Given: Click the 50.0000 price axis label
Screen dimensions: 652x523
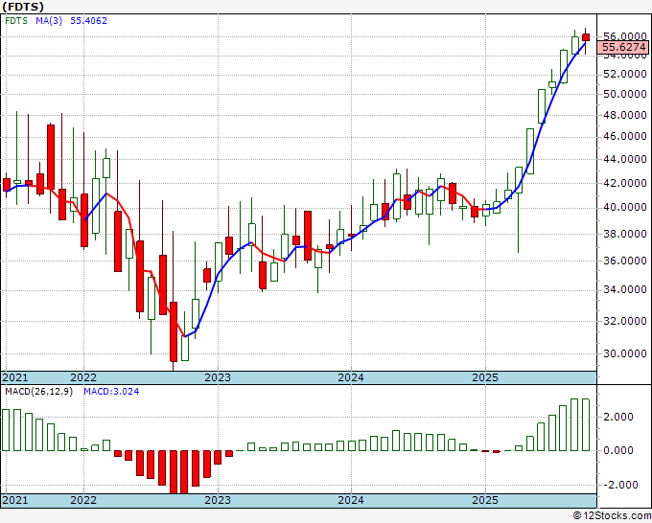Looking at the screenshot, I should tap(624, 94).
